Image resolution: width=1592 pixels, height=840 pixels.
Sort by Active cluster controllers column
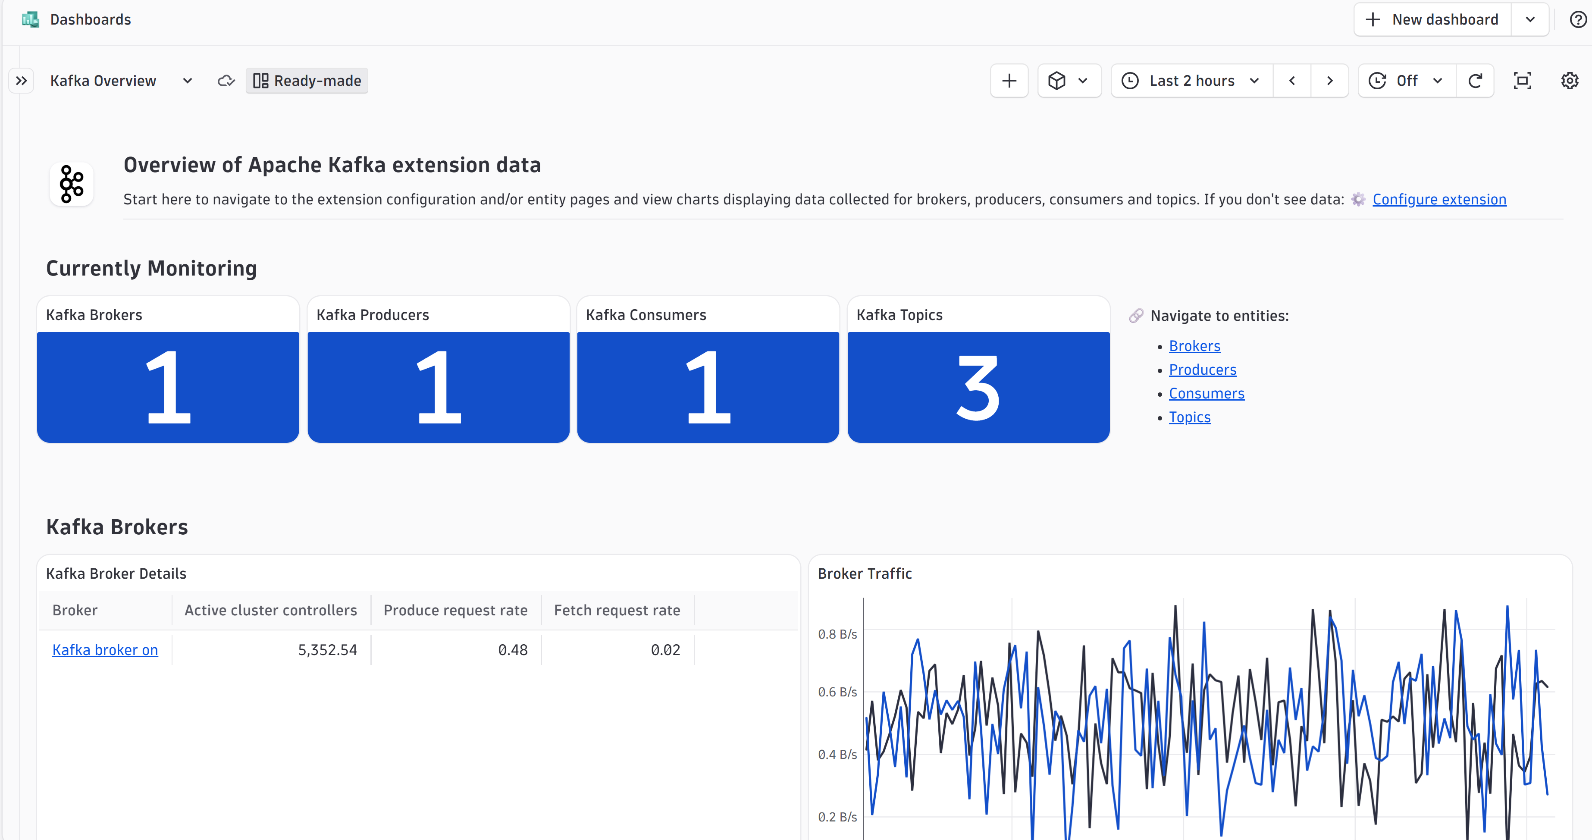[271, 611]
